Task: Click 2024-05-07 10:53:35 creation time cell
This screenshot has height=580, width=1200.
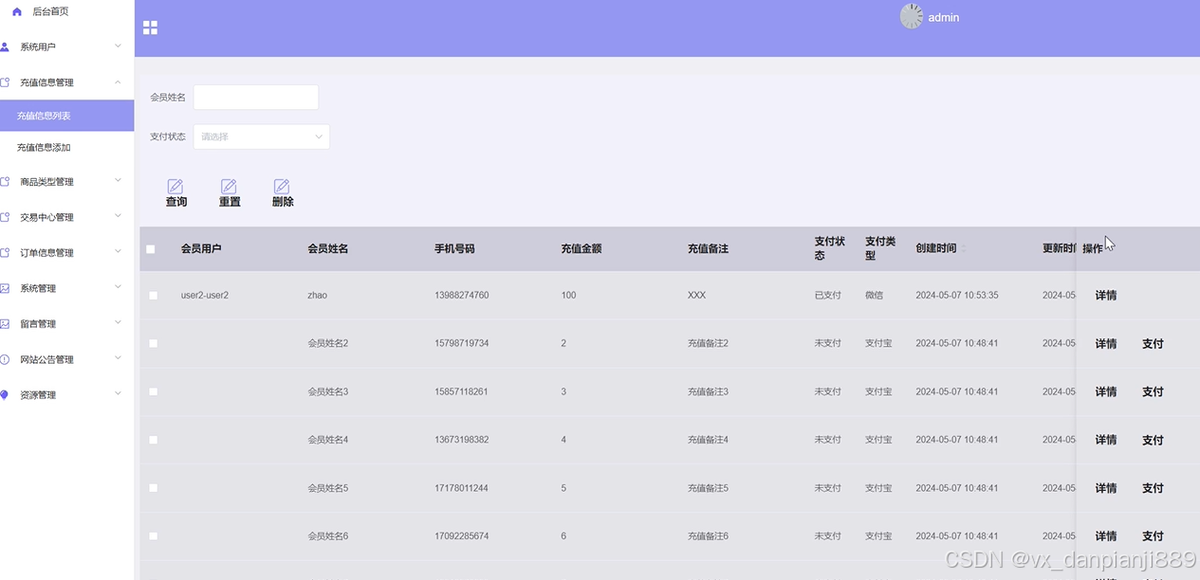Action: tap(957, 296)
